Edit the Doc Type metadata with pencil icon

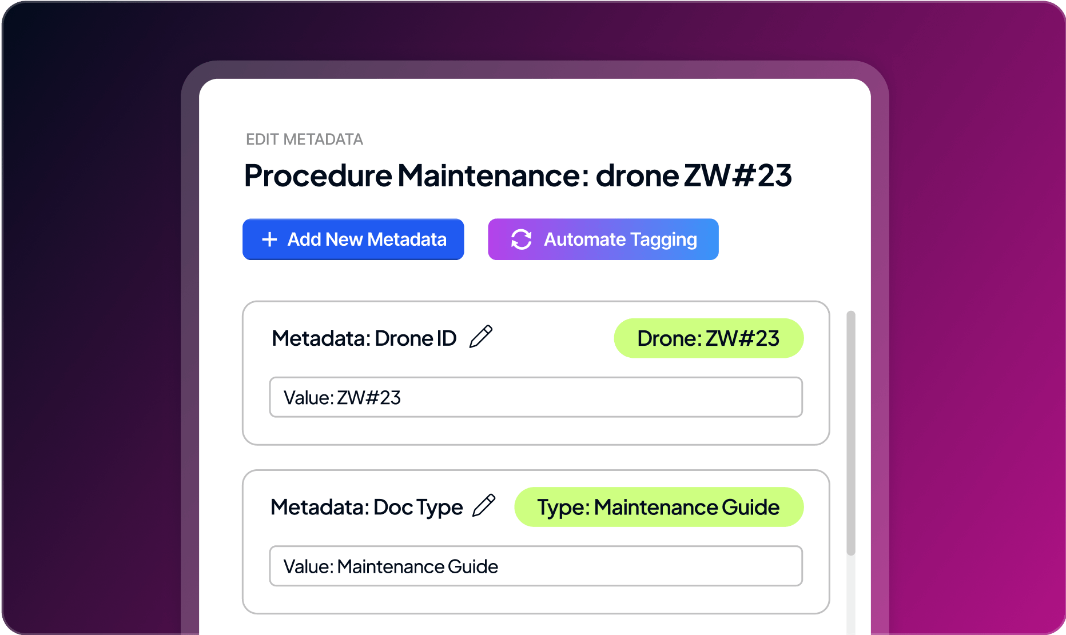[x=484, y=506]
